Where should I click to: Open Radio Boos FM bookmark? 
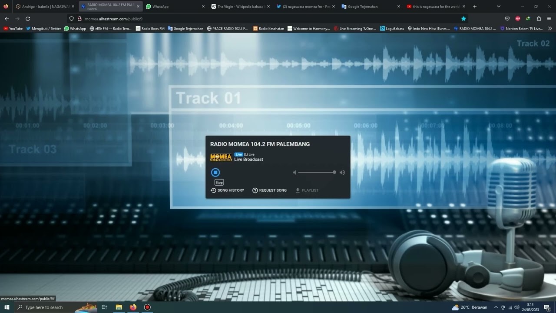(150, 29)
